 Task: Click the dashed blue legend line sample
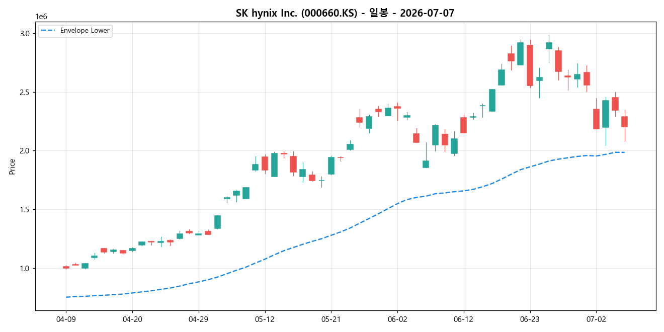pos(48,31)
